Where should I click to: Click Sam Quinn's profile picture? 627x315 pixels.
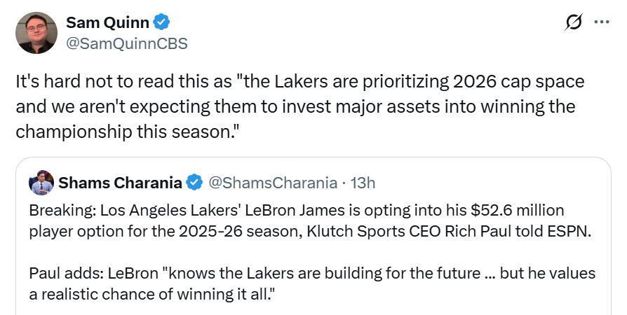pyautogui.click(x=36, y=32)
